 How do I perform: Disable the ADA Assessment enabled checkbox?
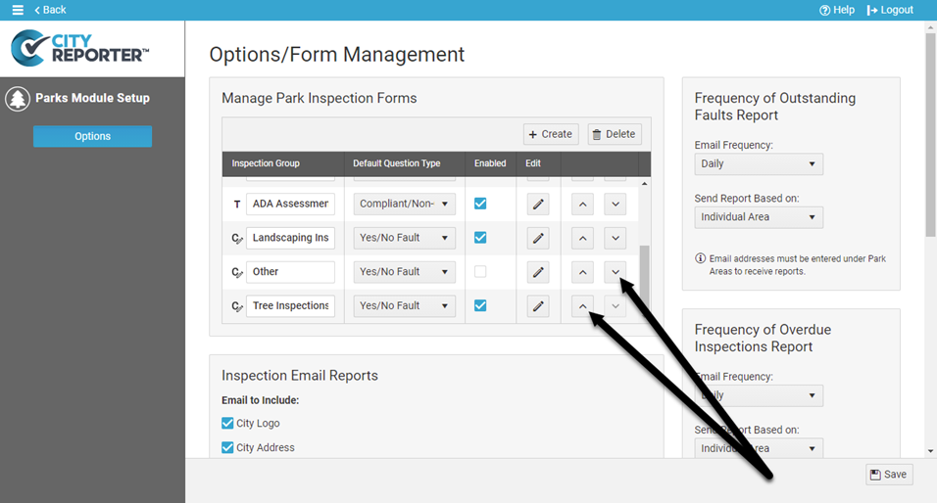(480, 204)
